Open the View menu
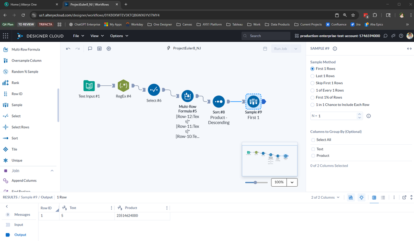 pos(97,36)
